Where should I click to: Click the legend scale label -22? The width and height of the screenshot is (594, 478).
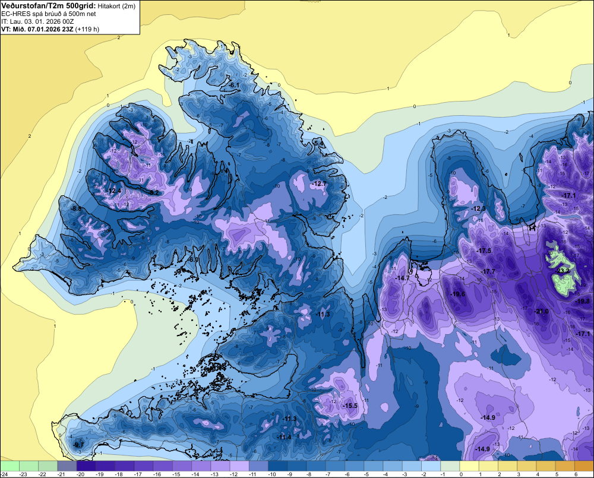(42, 474)
